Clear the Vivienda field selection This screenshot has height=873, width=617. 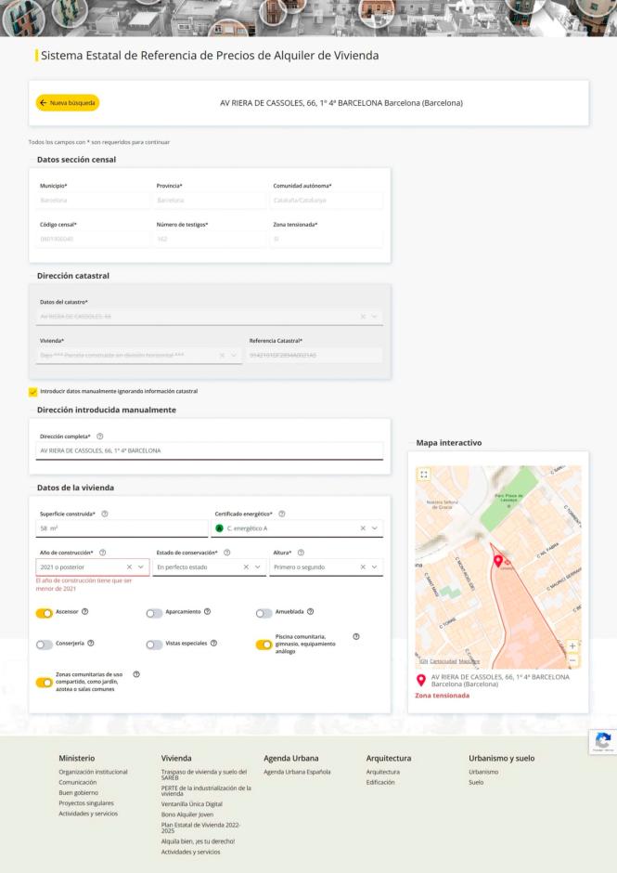[x=222, y=355]
